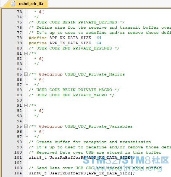The height and width of the screenshot is (177, 171).
Task: Click line number 78 in the gutter
Action: pos(19,38)
